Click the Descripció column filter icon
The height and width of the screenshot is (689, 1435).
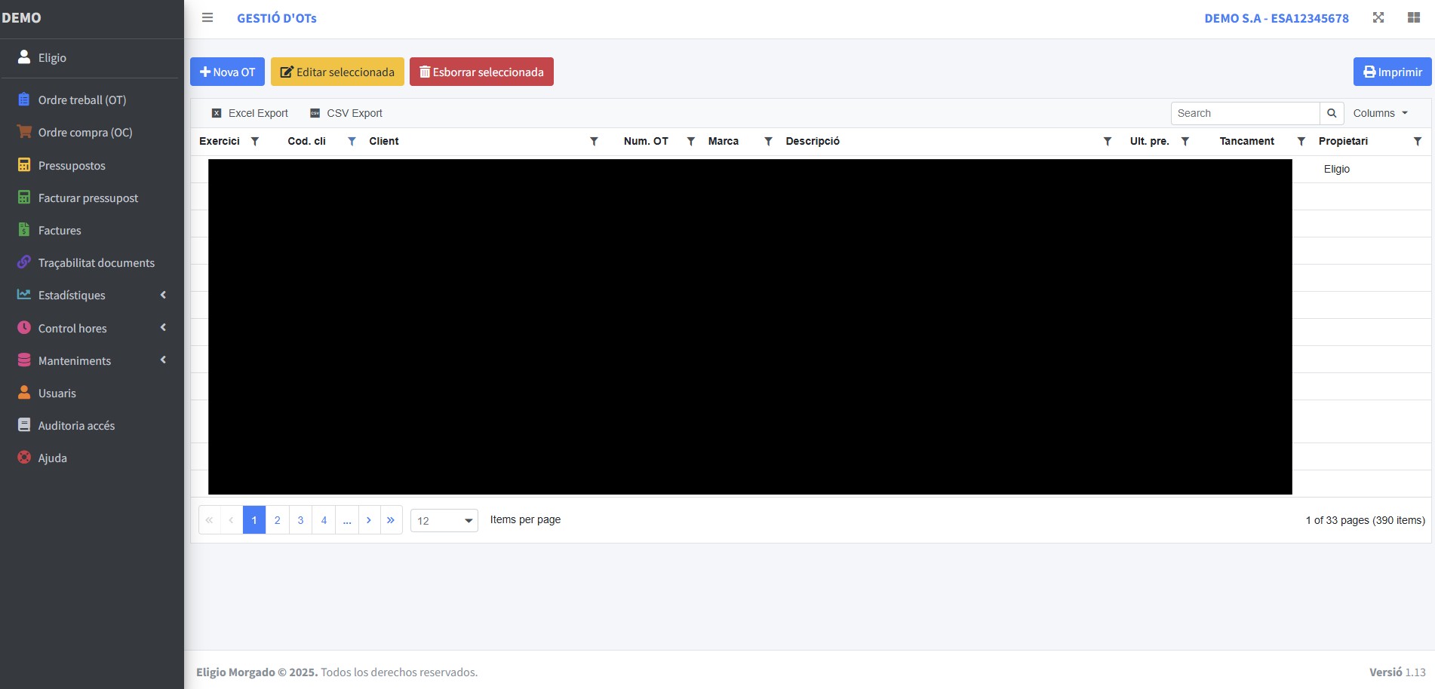coord(1107,141)
